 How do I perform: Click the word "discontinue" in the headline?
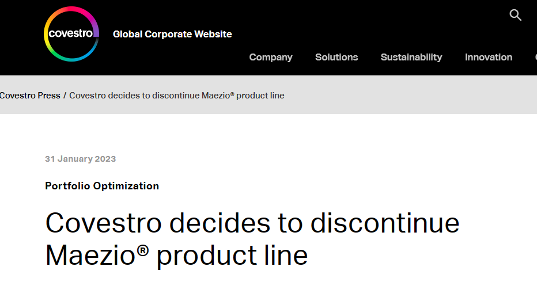coord(385,223)
